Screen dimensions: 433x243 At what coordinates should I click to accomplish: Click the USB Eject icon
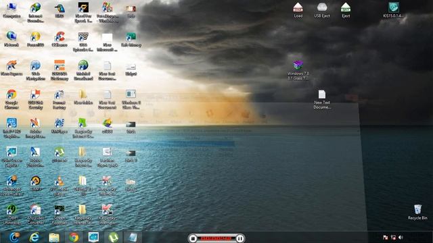[322, 10]
